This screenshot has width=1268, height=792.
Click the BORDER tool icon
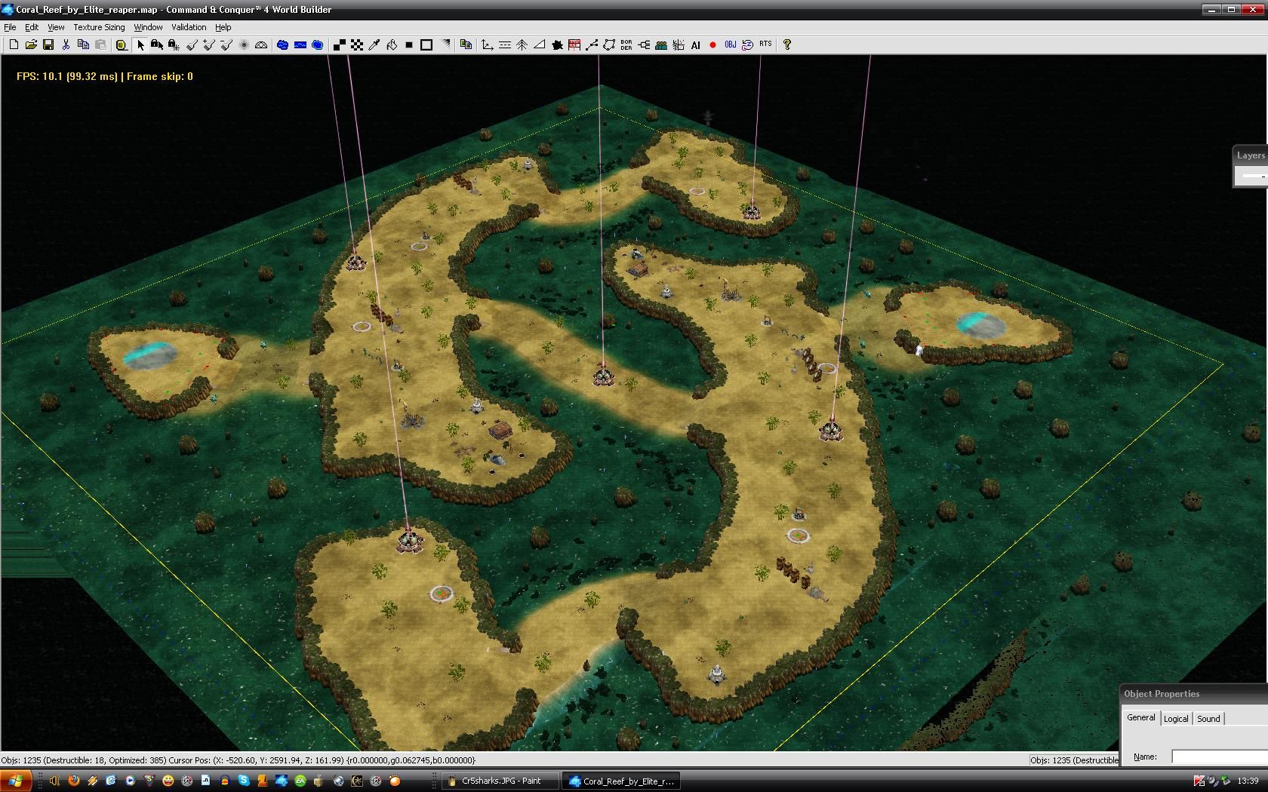626,45
